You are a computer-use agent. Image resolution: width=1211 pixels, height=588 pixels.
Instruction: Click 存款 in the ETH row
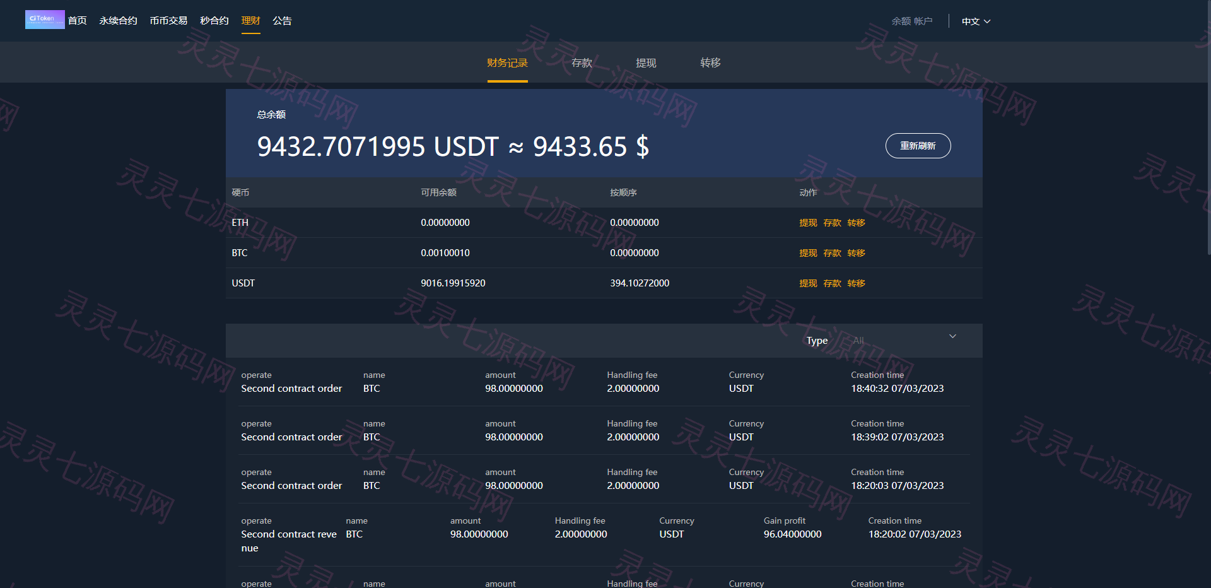tap(832, 223)
